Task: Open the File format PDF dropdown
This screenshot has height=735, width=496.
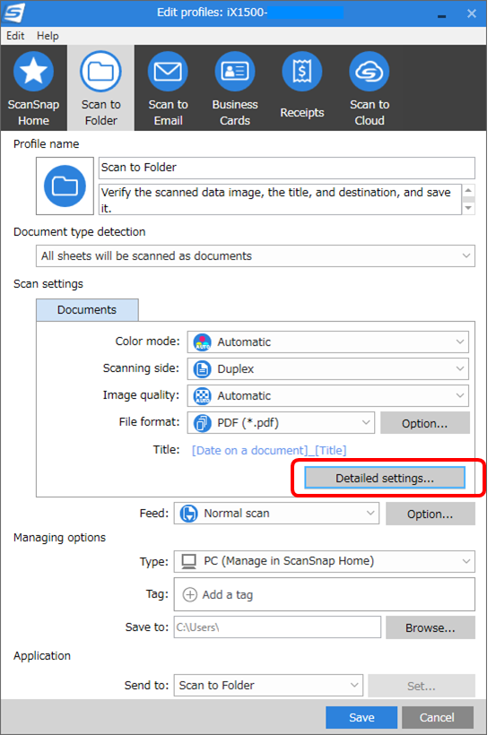Action: tap(281, 423)
